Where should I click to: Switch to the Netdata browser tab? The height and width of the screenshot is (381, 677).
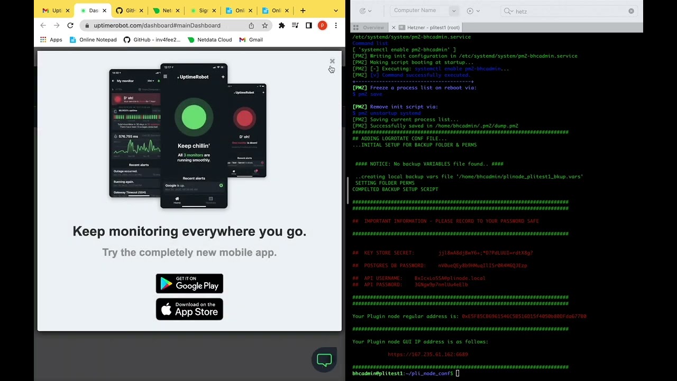coord(166,11)
